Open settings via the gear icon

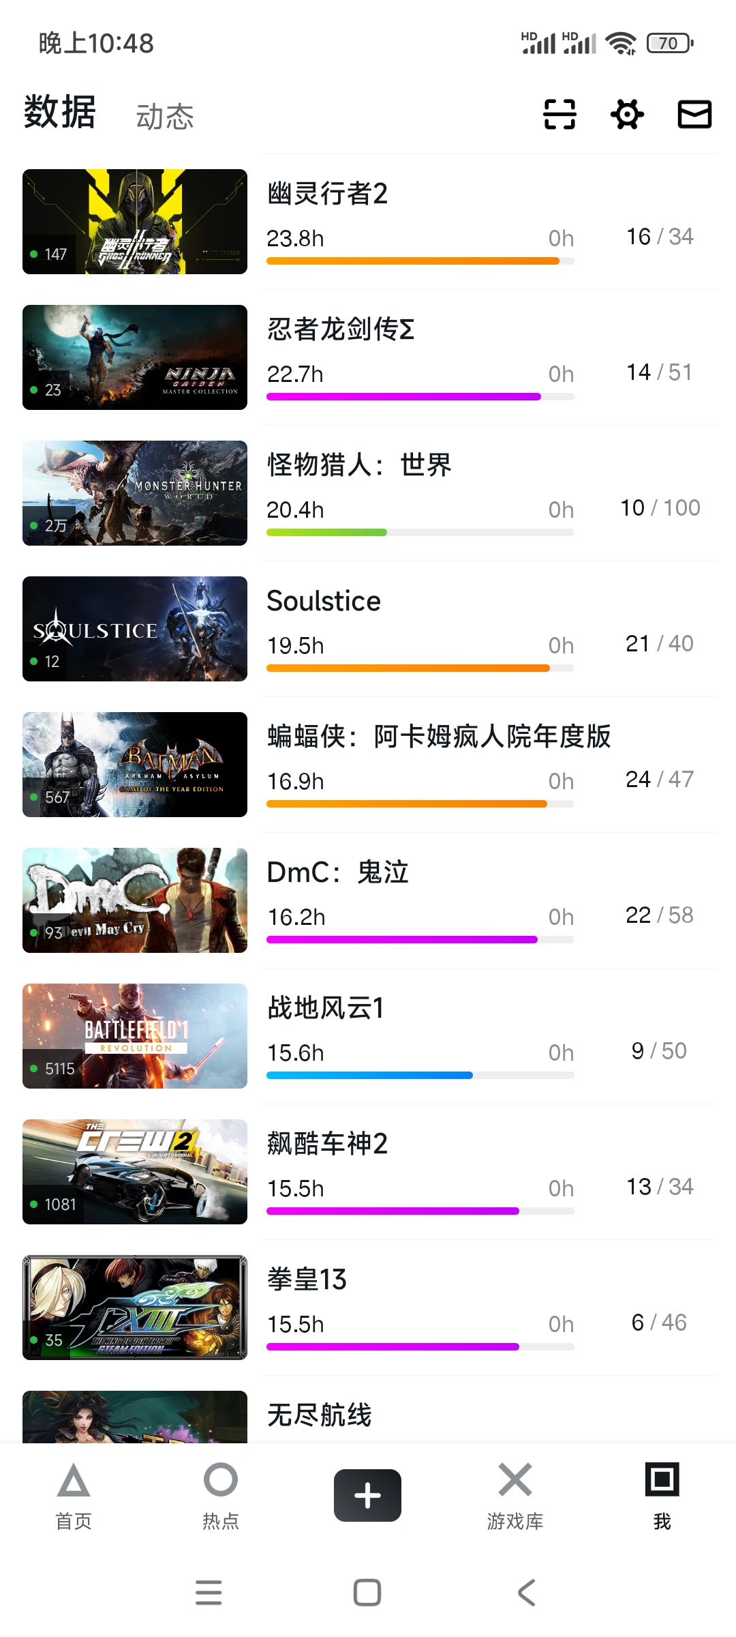pos(627,114)
